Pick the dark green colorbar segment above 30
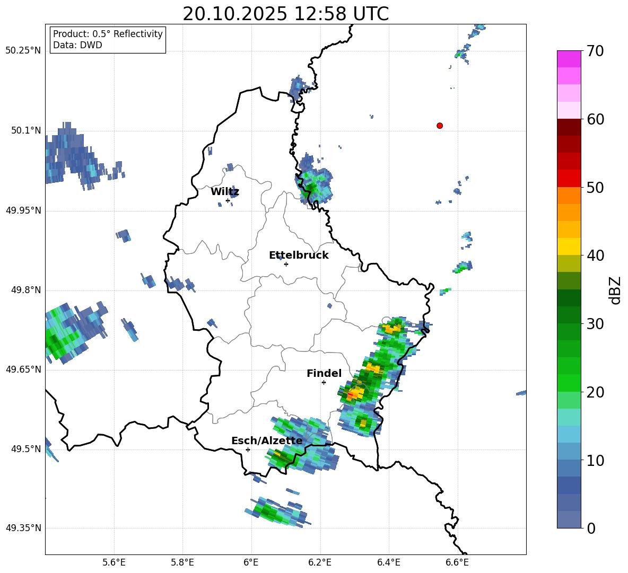 pyautogui.click(x=569, y=315)
